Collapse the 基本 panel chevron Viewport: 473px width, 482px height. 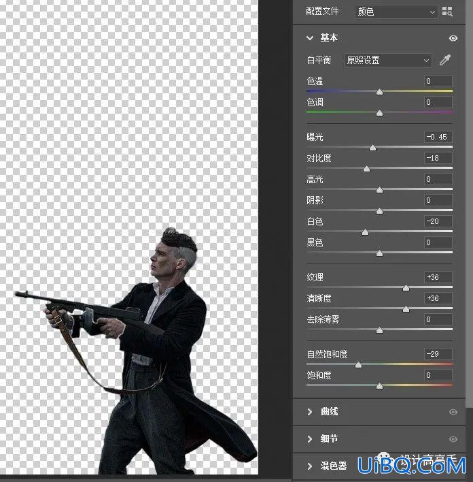click(310, 38)
